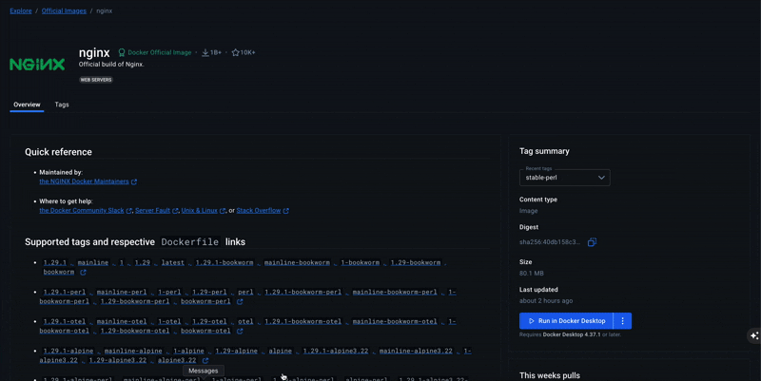This screenshot has height=381, width=761.
Task: Open the AI sparkle assistant icon at the page edge
Action: [x=754, y=335]
